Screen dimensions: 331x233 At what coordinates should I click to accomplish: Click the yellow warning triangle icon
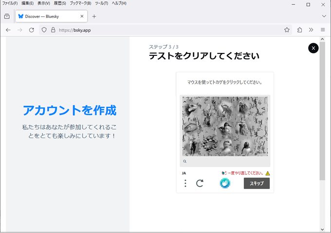point(268,173)
